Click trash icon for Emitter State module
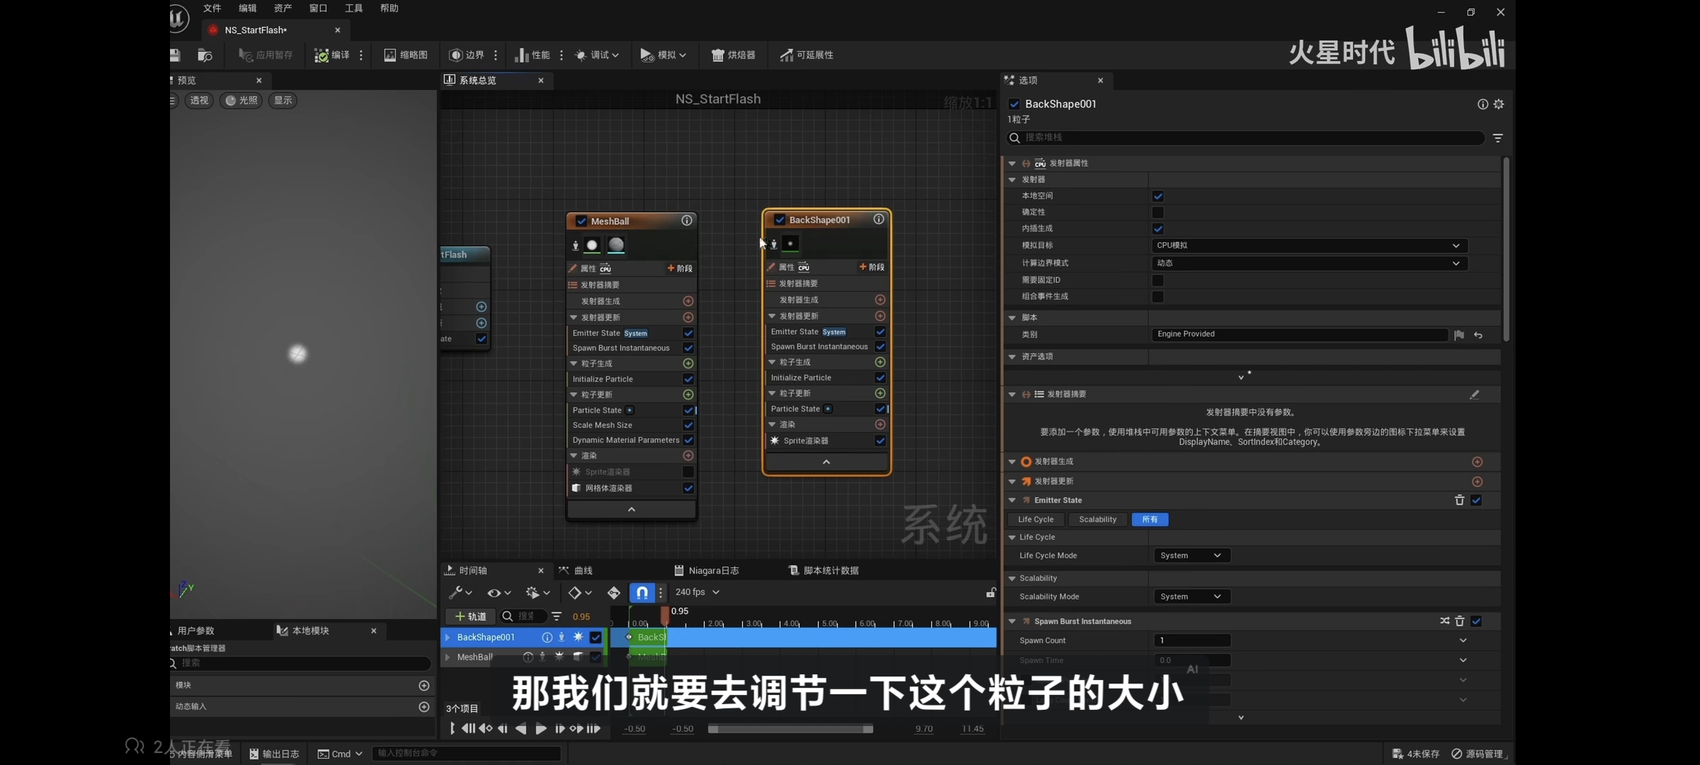 [x=1459, y=500]
